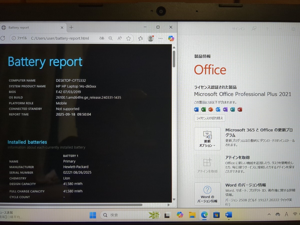
Task: Click the scroll down arrow in Edge
Action: 174,199
